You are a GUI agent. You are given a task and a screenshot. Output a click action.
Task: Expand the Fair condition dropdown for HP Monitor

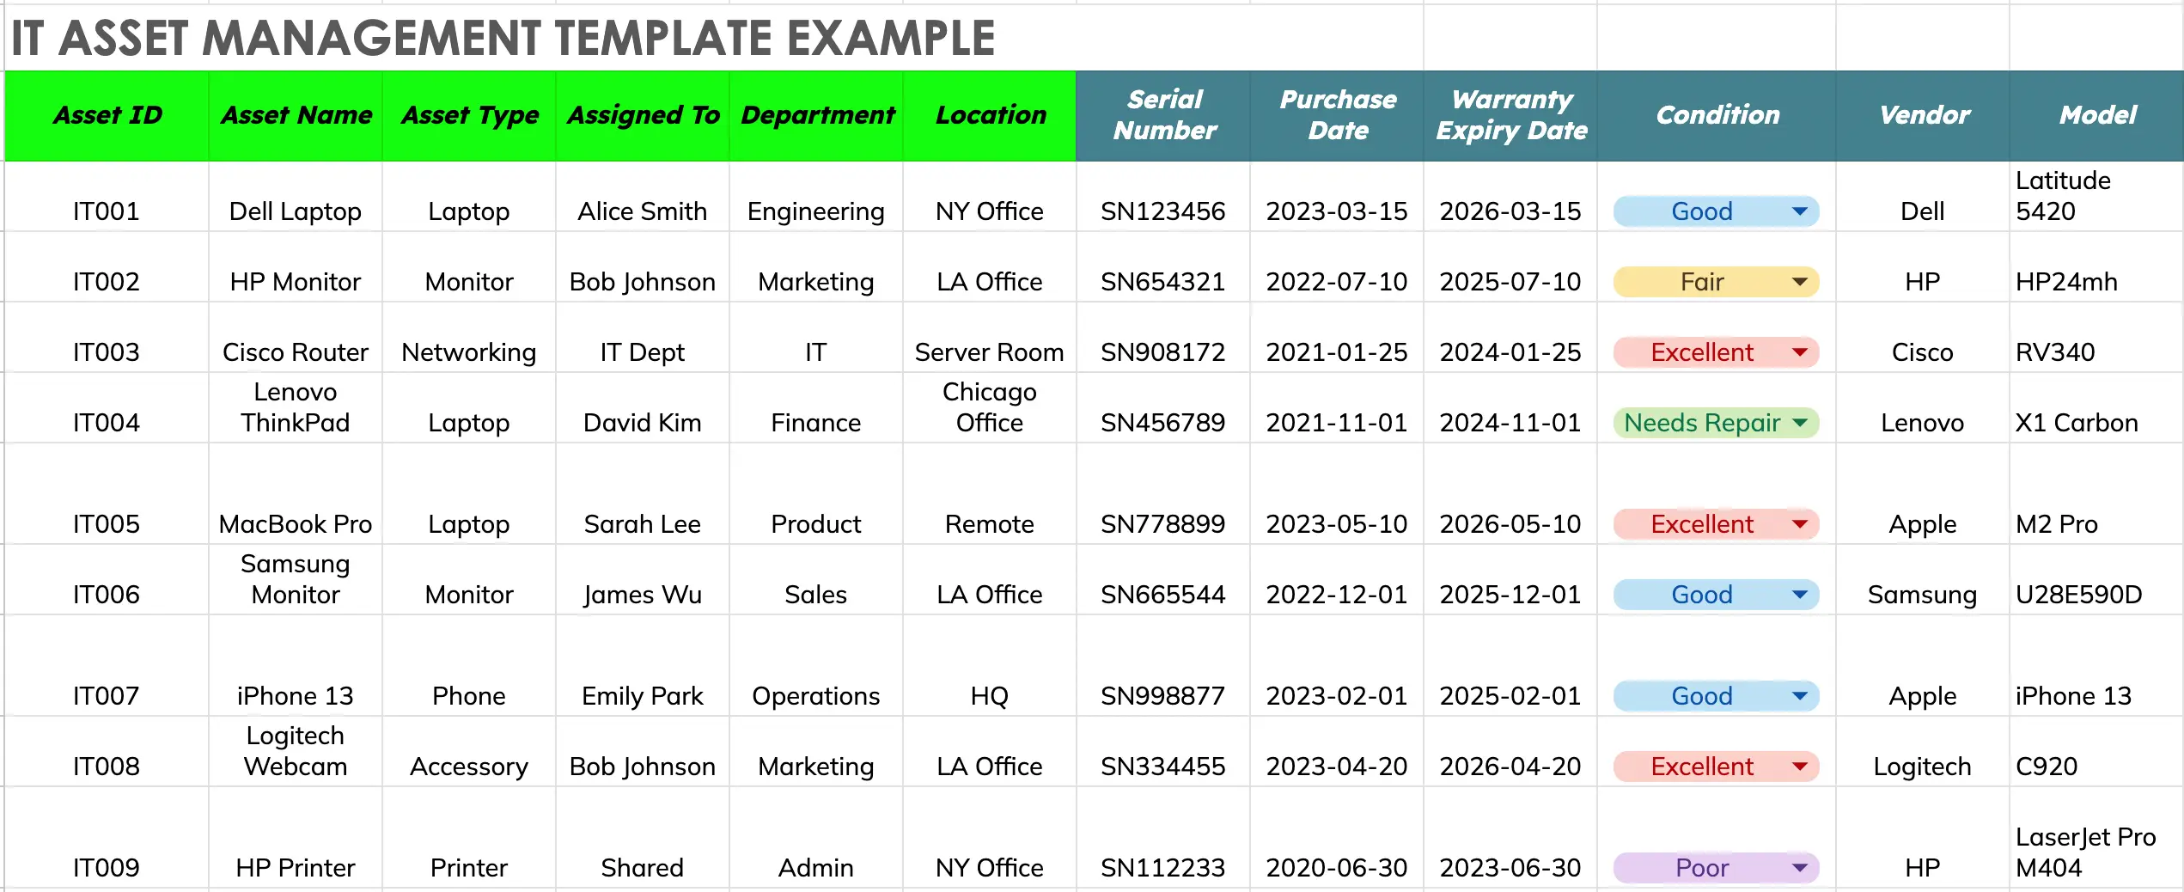click(1801, 282)
